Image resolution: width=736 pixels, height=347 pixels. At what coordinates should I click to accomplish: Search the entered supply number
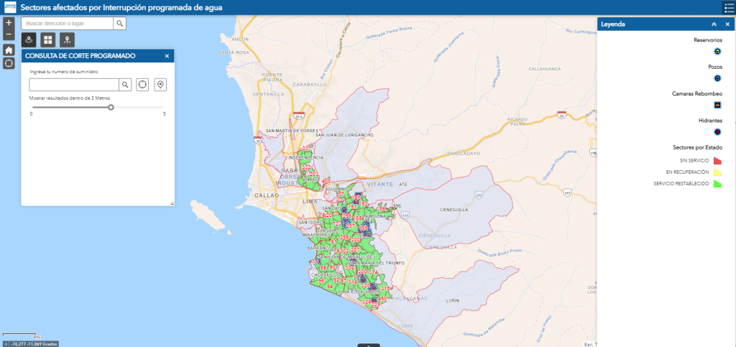coord(125,85)
